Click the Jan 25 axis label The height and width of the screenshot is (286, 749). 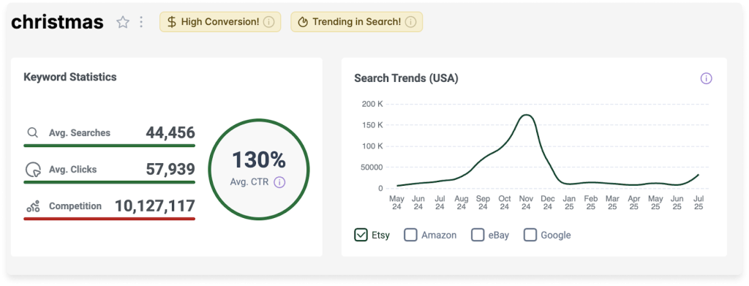[x=569, y=203]
